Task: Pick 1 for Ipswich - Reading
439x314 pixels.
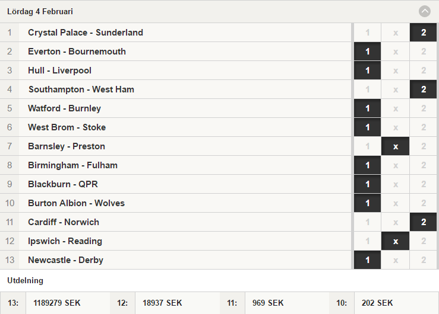Action: (x=367, y=241)
